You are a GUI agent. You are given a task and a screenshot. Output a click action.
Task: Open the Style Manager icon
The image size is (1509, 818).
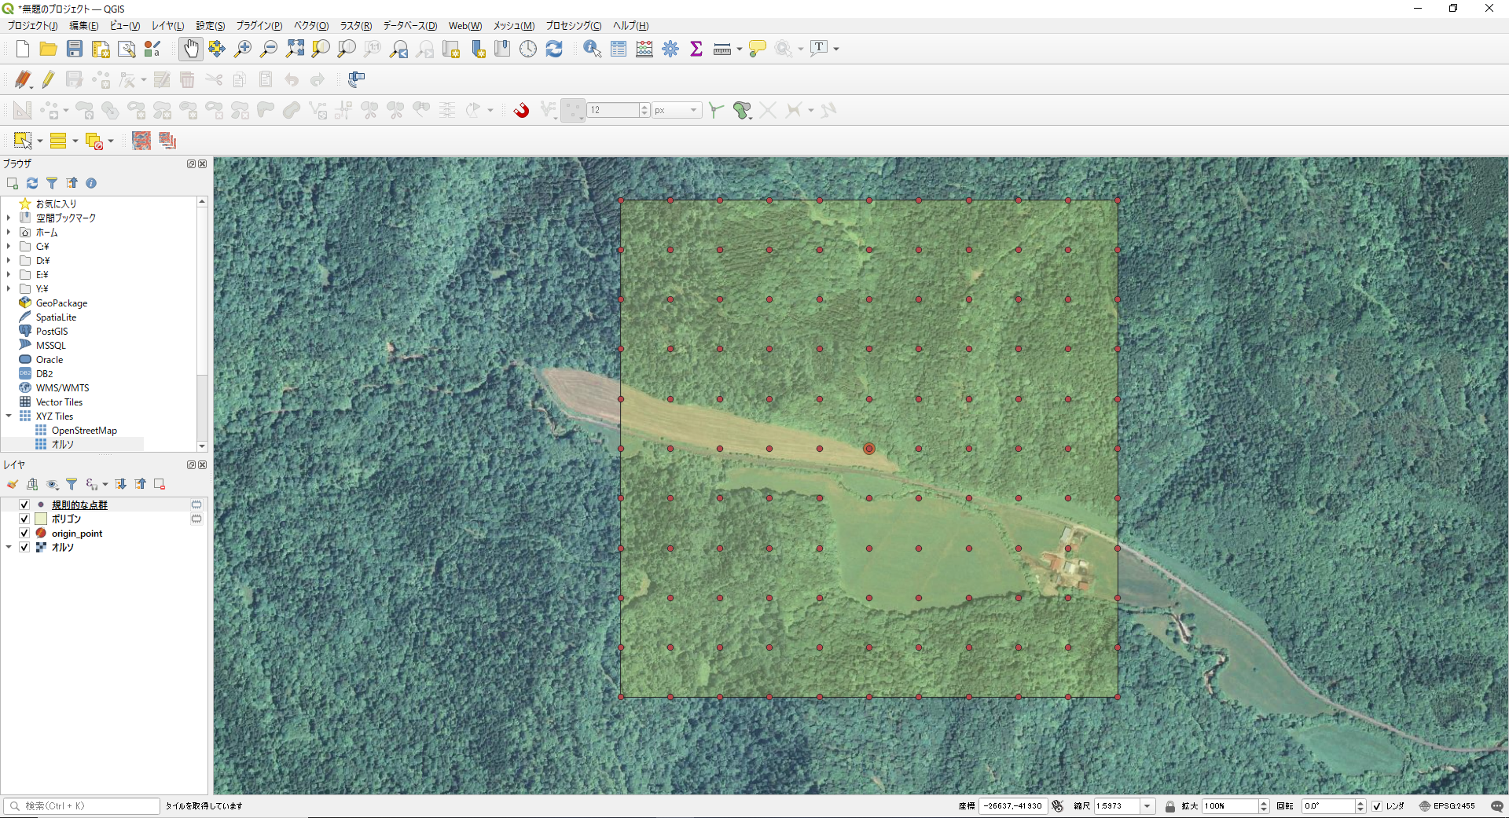[152, 49]
